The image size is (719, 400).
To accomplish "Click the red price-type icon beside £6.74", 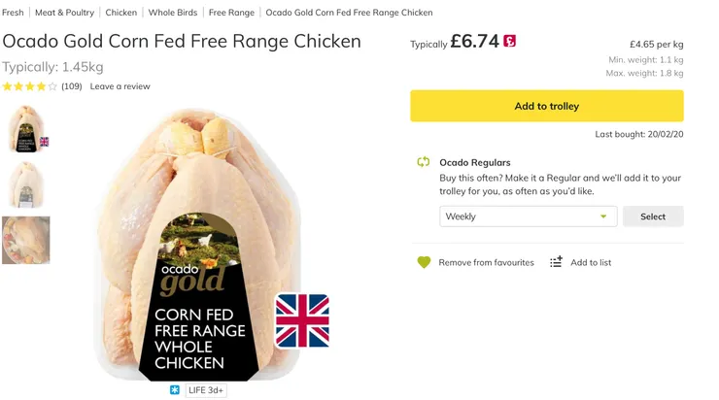I will [510, 42].
